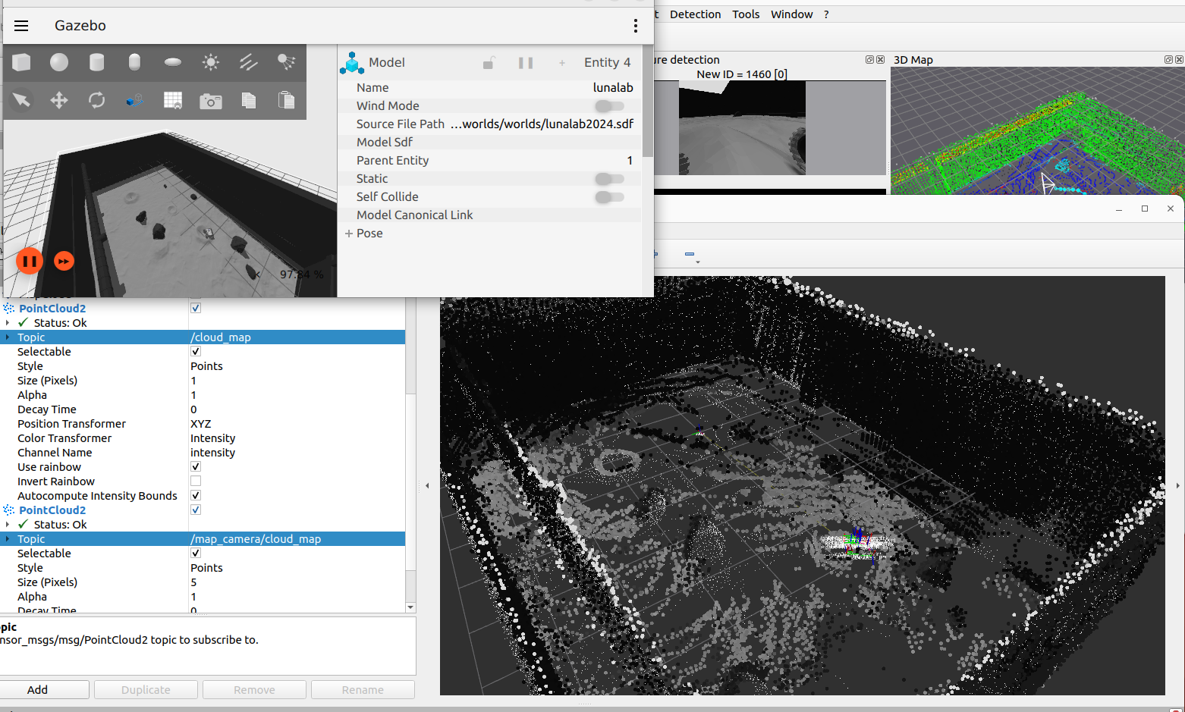1185x712 pixels.
Task: Insert a box shape in Gazebo
Action: click(22, 62)
